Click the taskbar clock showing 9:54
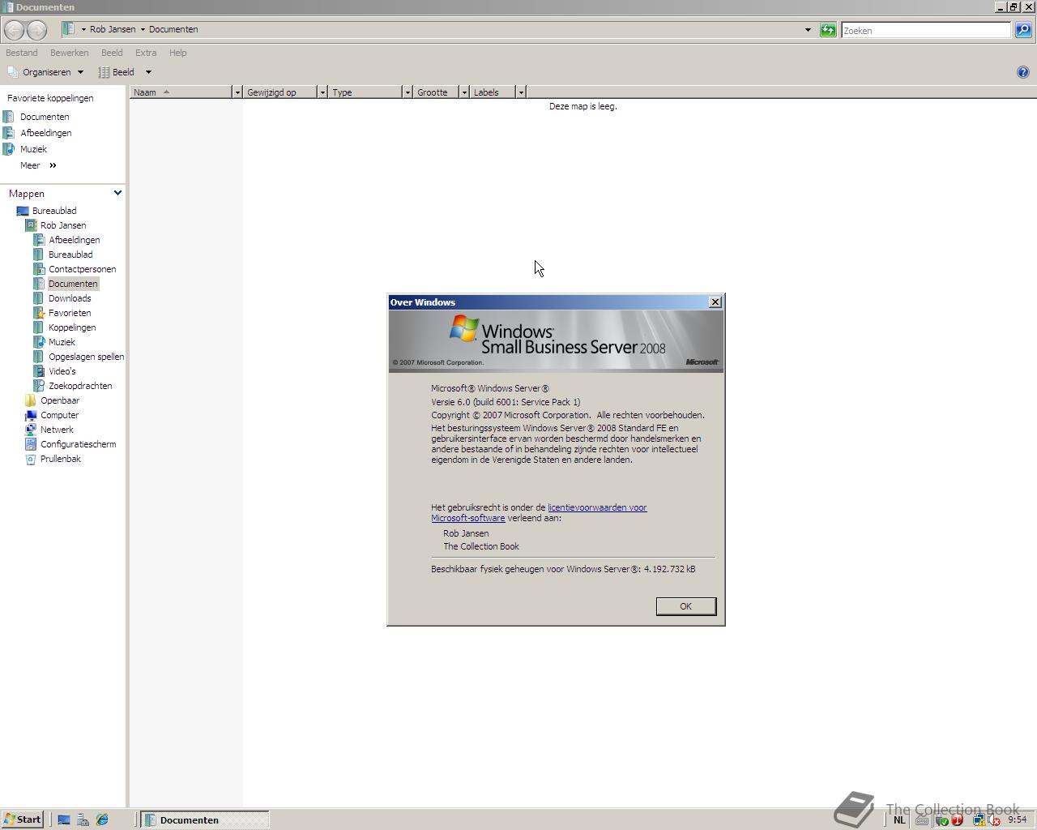The width and height of the screenshot is (1037, 830). 1017,820
